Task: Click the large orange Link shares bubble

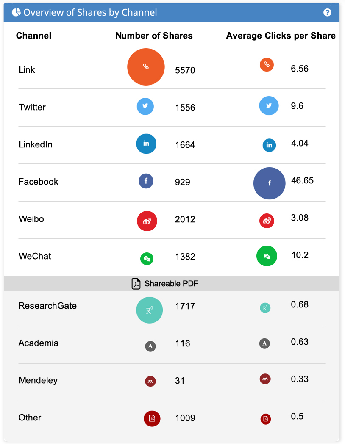Action: (146, 67)
